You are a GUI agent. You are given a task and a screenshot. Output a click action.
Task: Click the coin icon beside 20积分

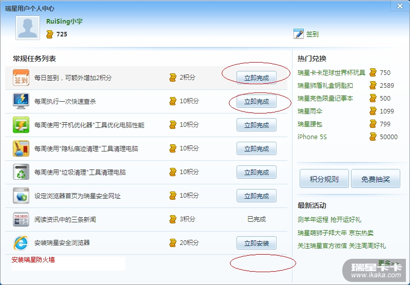pos(173,242)
